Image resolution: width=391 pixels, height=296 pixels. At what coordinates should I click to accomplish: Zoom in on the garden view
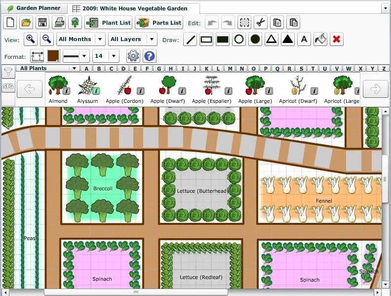pos(31,39)
